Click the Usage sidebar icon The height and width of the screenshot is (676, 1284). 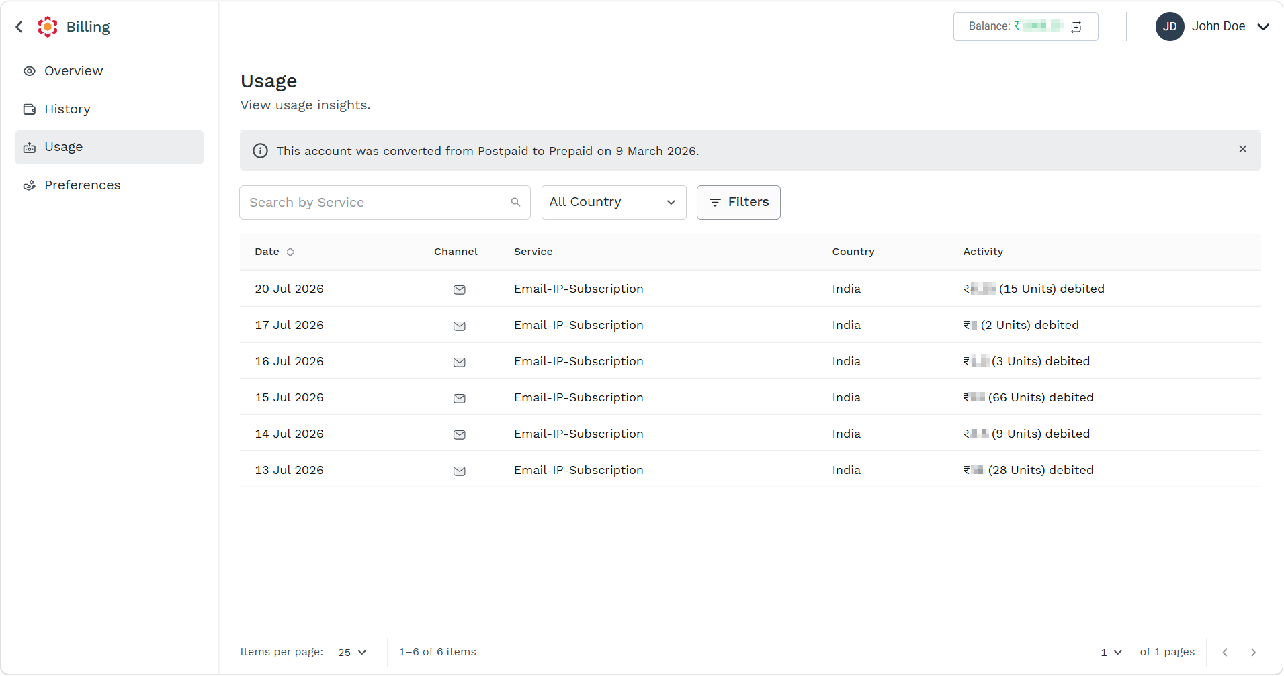pyautogui.click(x=30, y=148)
